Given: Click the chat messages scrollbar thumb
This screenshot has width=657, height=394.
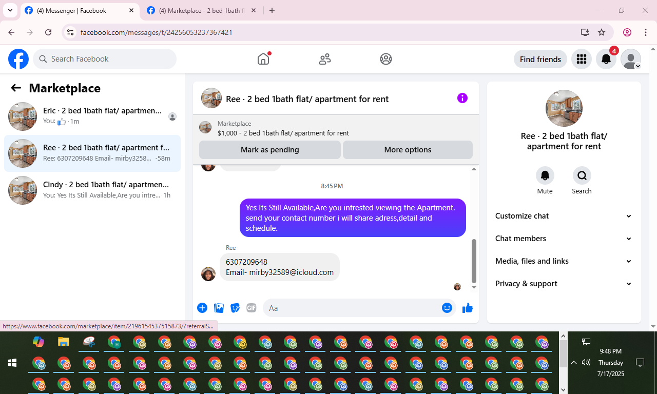Looking at the screenshot, I should [x=474, y=261].
